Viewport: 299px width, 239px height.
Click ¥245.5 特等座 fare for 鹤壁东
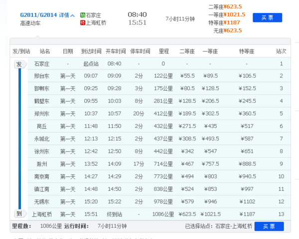click(x=247, y=101)
